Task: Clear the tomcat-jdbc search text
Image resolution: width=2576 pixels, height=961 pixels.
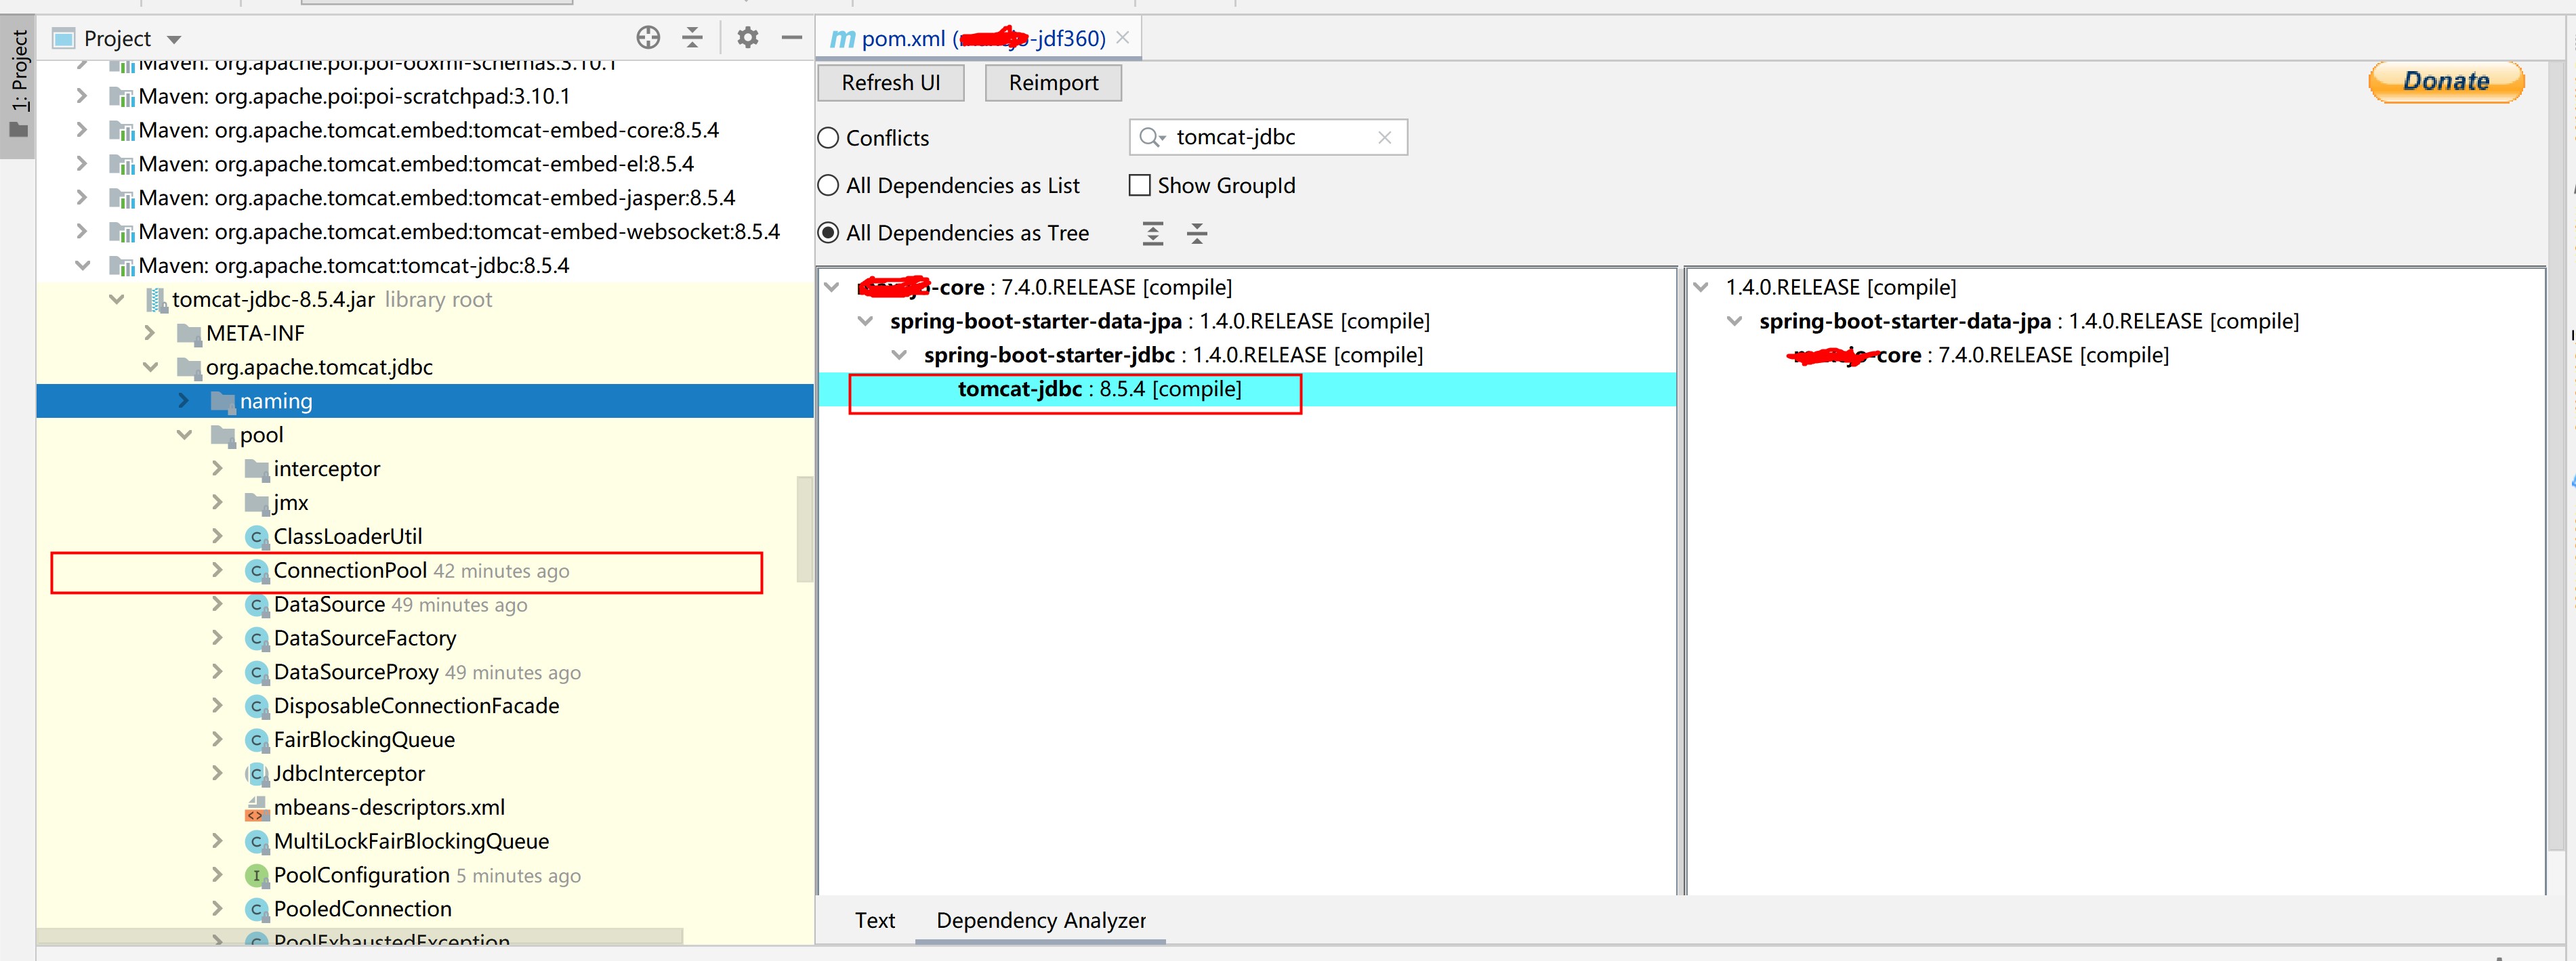Action: click(1384, 137)
